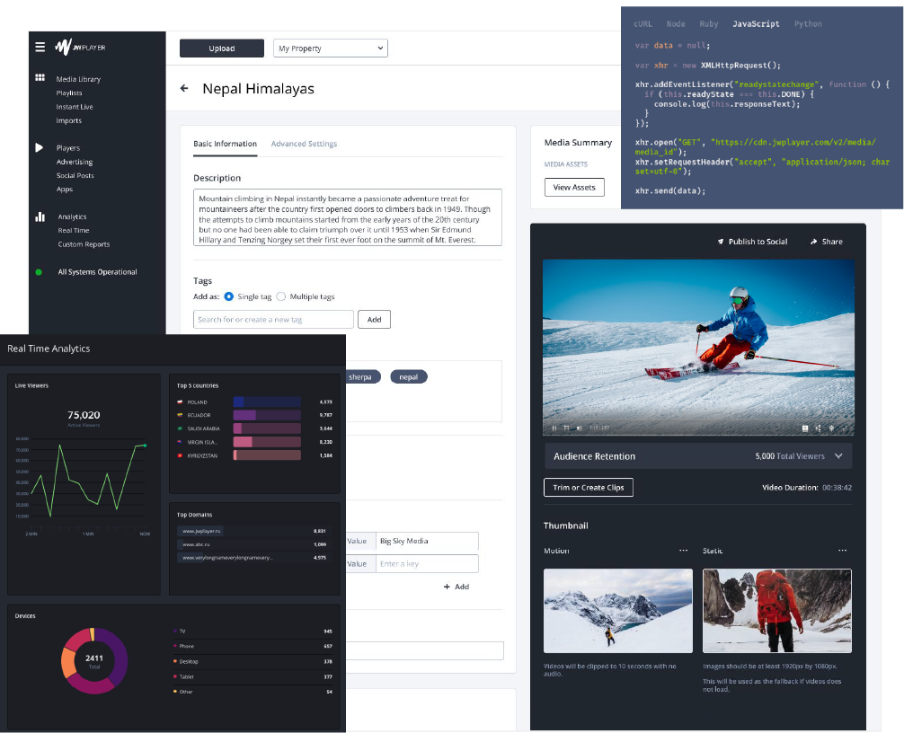Select the Multiple tags radio button
This screenshot has width=904, height=733.
coord(279,296)
